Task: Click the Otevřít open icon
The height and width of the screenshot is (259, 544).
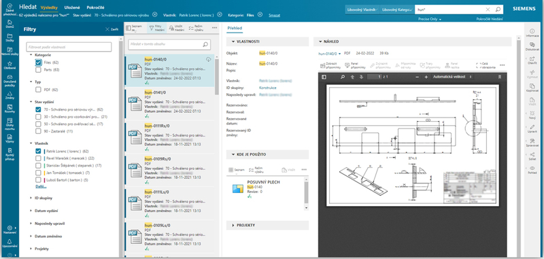Action: [532, 61]
